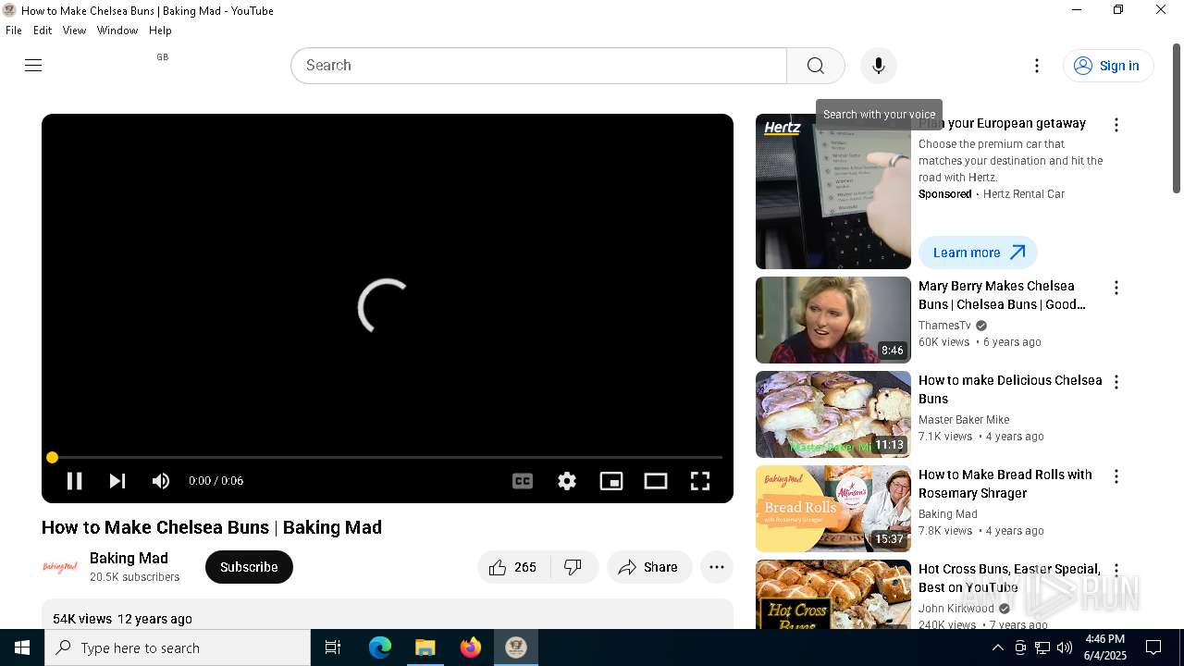Viewport: 1184px width, 666px height.
Task: Open Hot Cross Buns video title
Action: click(x=1010, y=578)
